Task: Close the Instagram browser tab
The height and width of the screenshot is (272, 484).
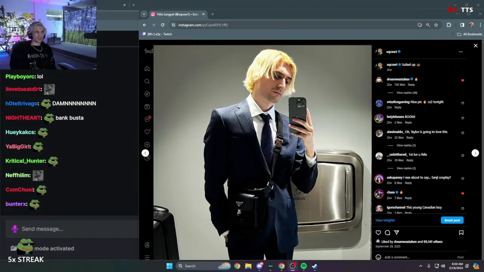Action: tap(203, 14)
